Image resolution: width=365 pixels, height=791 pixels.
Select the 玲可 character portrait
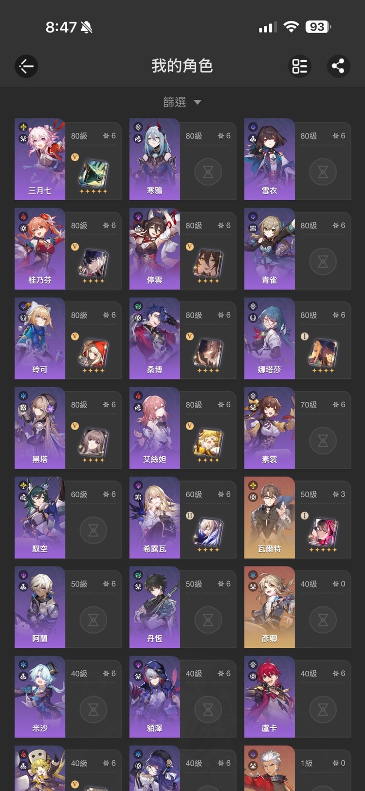coord(40,339)
